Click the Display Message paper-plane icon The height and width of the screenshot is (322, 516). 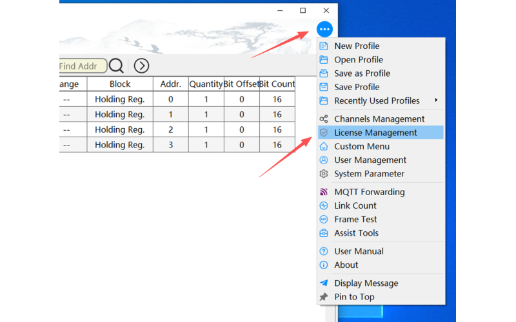tap(324, 283)
